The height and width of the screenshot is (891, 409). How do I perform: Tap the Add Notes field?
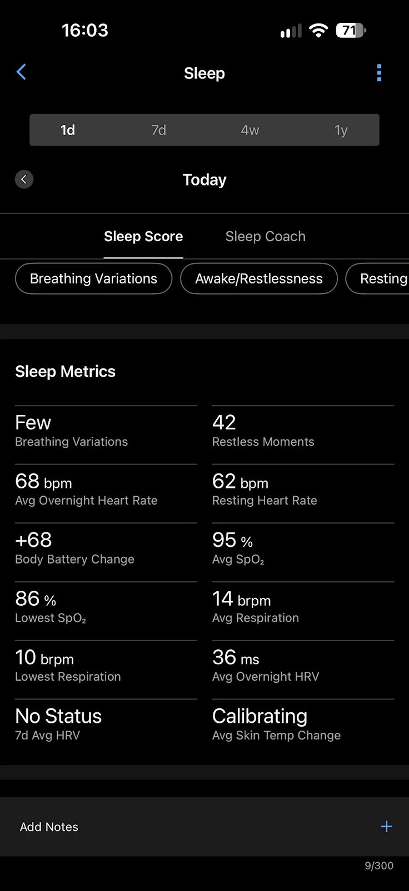click(x=205, y=826)
